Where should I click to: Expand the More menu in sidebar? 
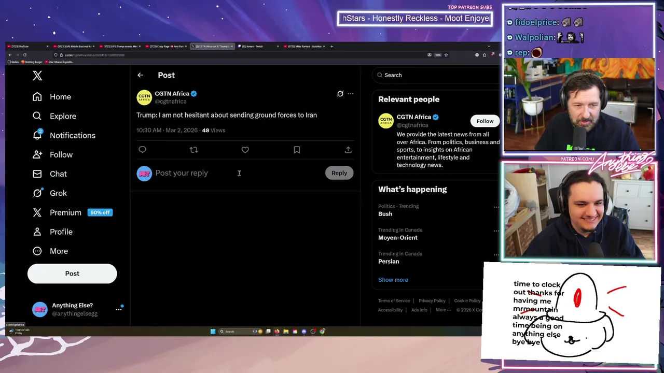point(50,251)
